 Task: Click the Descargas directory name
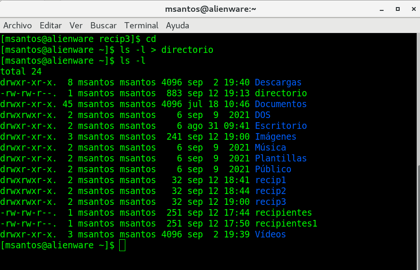tap(278, 83)
